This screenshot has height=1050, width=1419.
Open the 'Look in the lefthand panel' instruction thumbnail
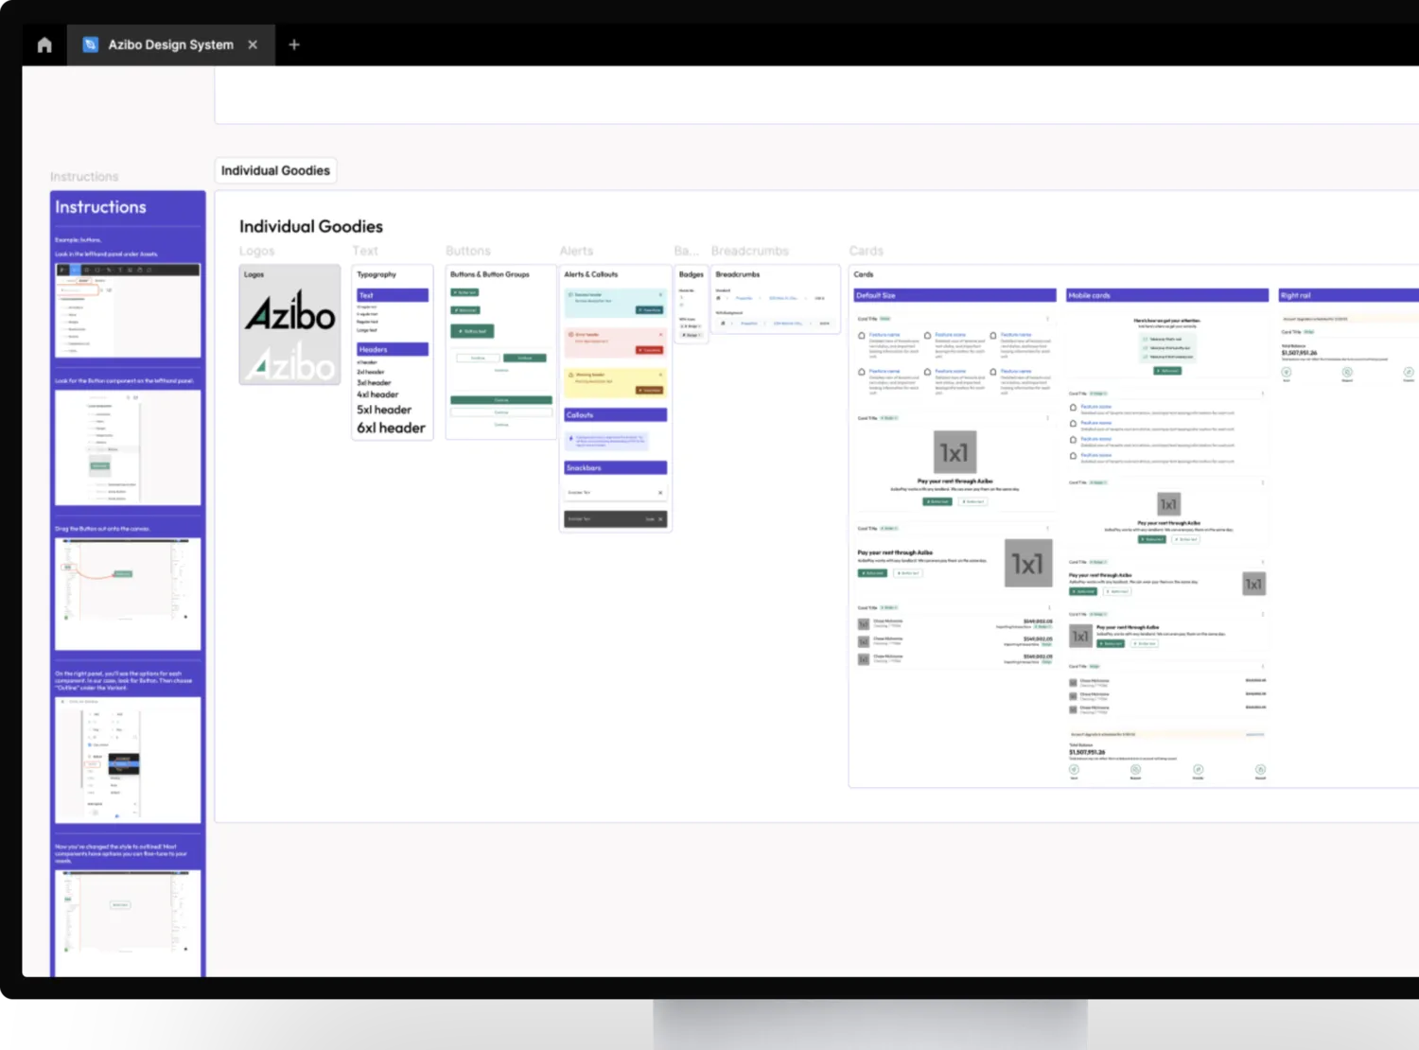coord(128,310)
